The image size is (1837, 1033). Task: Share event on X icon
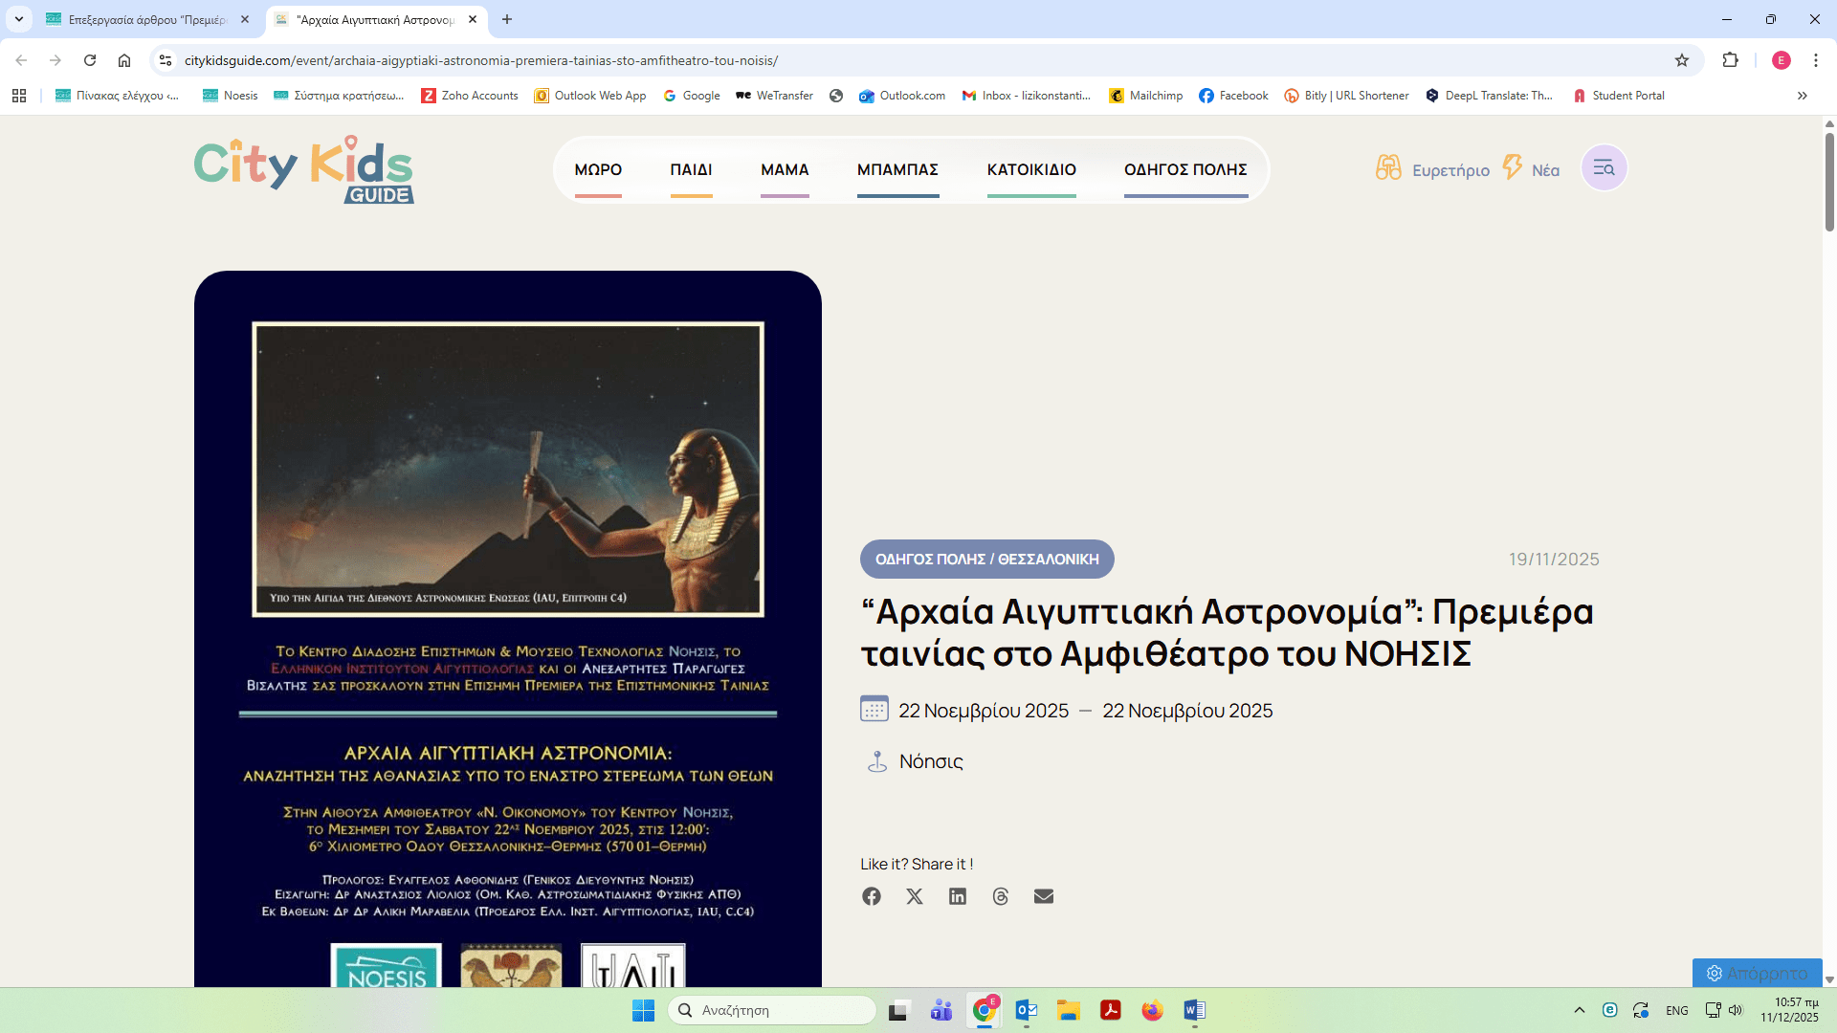click(915, 896)
